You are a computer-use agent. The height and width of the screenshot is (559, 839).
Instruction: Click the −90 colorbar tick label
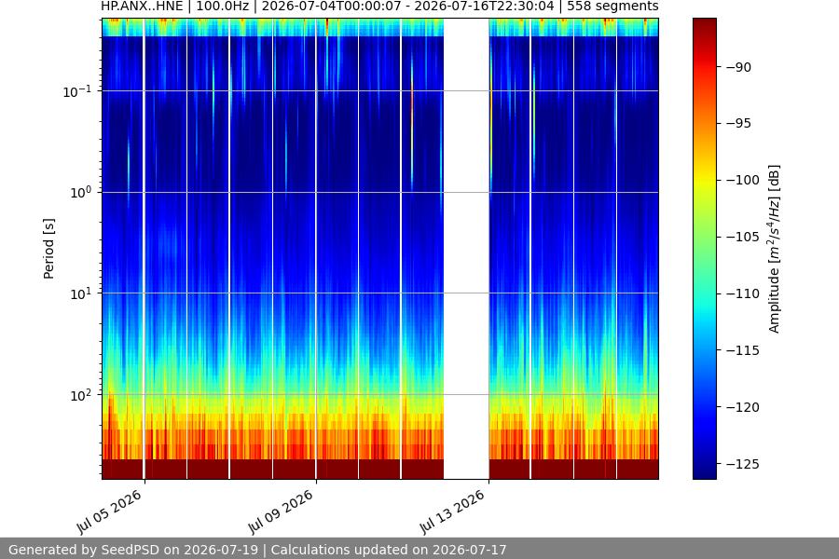coord(738,67)
